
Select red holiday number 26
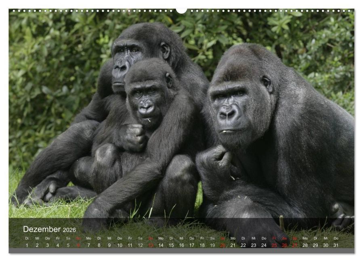pyautogui.click(x=285, y=245)
